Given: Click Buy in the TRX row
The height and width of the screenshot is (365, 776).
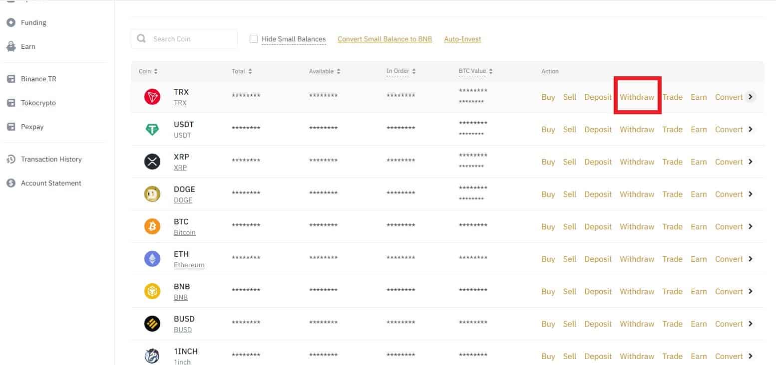Looking at the screenshot, I should 548,97.
